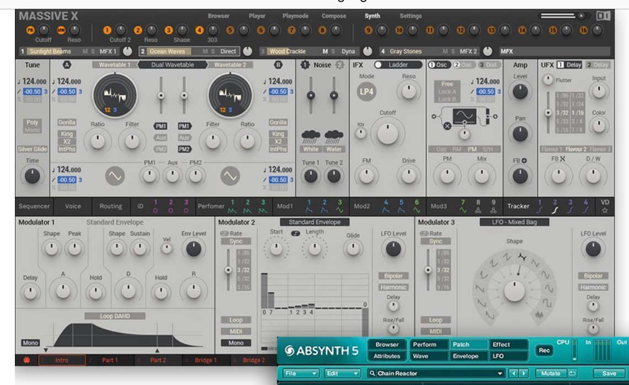The image size is (629, 385).
Task: Switch to the Browser tab in Massive X
Action: [x=218, y=16]
